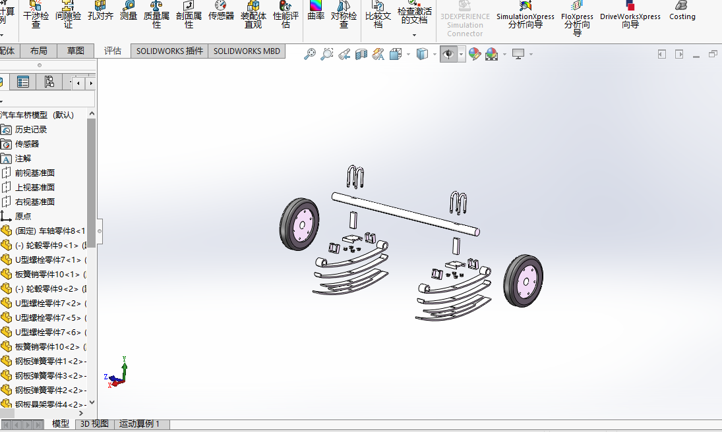Open the hide/show items dropdown arrow
Screen dimensions: 722x432
461,54
